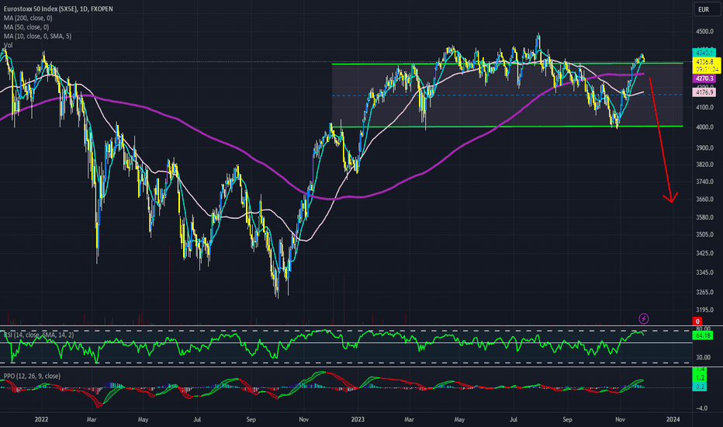Click the 4100.0 price axis label
This screenshot has height=427, width=723.
point(705,108)
